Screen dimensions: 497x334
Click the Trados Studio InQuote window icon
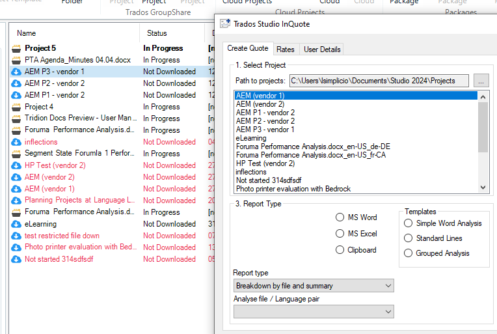click(x=225, y=24)
